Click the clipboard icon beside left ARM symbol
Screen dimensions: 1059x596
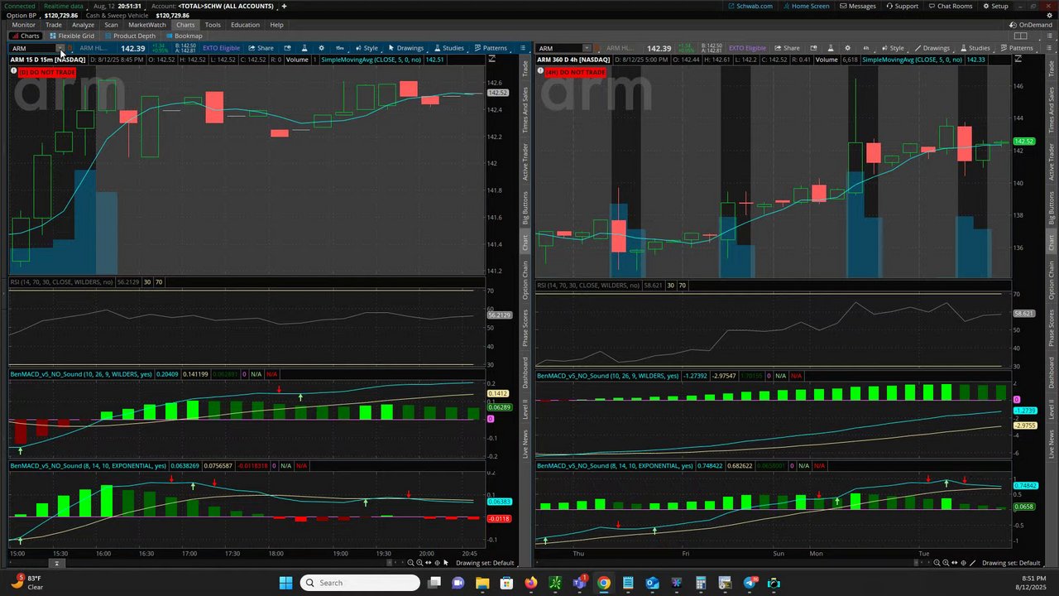tap(69, 48)
